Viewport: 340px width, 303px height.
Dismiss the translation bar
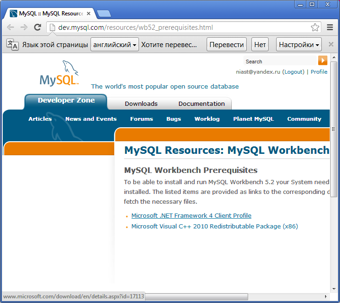(x=331, y=44)
